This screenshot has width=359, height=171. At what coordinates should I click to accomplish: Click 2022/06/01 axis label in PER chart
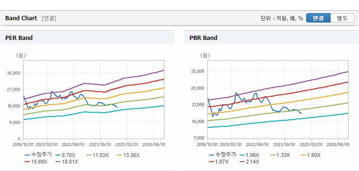74,145
